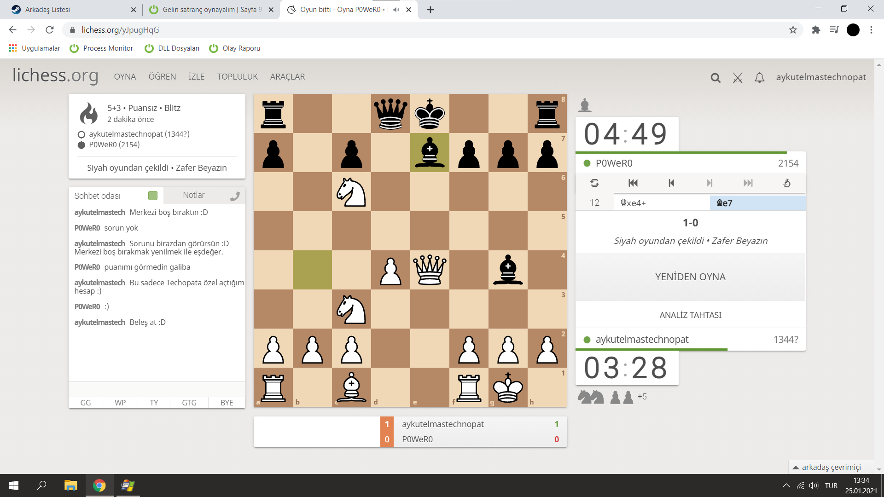Open notifications bell icon
Image resolution: width=884 pixels, height=497 pixels.
point(760,78)
